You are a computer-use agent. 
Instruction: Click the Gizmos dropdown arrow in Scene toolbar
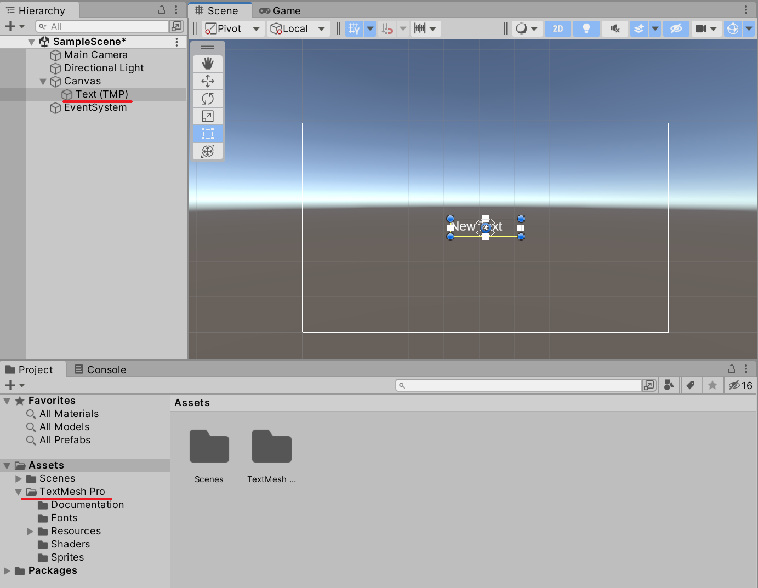pyautogui.click(x=749, y=28)
